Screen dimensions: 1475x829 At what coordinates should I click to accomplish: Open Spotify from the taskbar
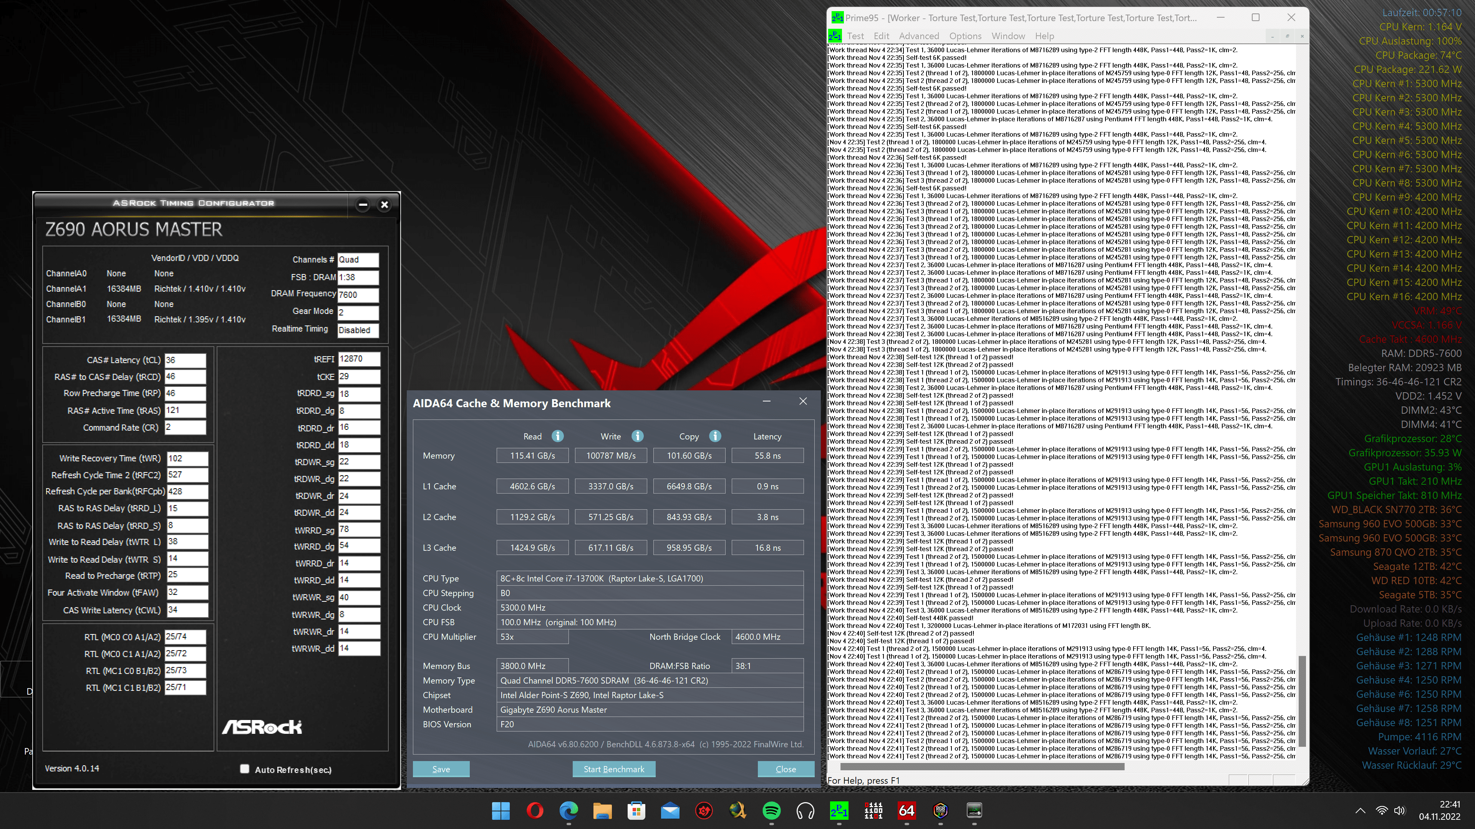point(771,811)
